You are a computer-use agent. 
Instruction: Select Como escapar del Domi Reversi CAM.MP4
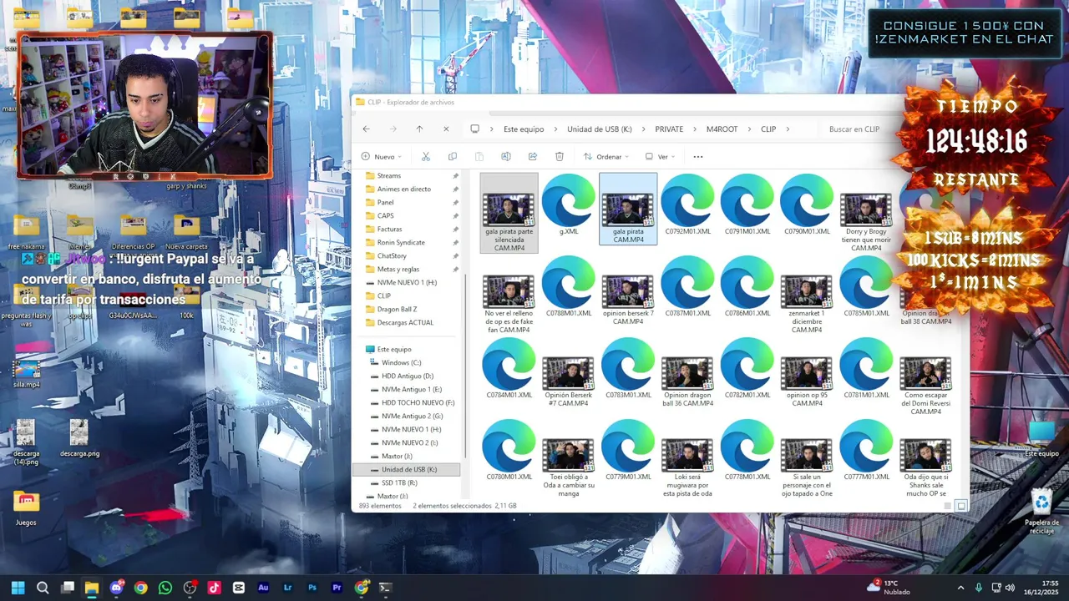926,386
